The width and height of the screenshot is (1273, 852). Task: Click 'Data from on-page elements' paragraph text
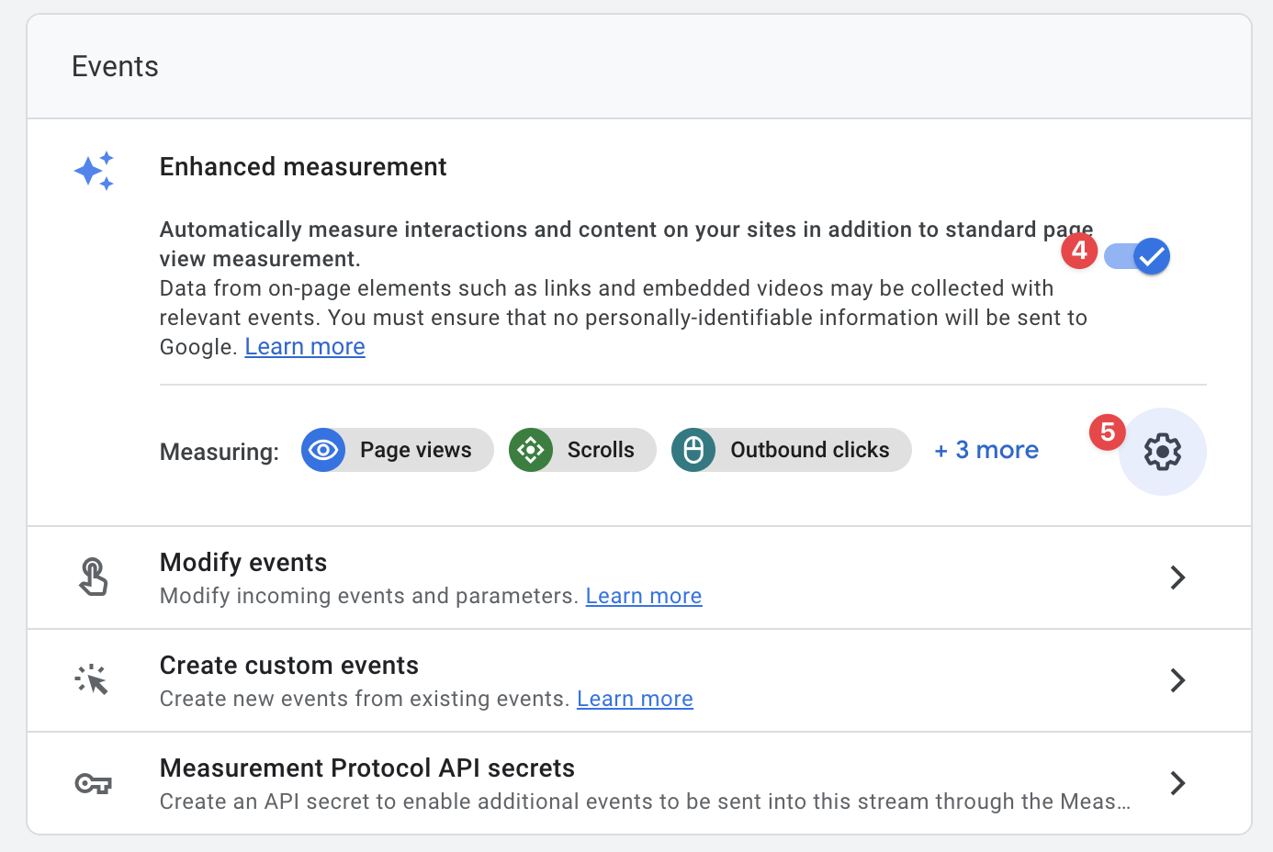624,318
